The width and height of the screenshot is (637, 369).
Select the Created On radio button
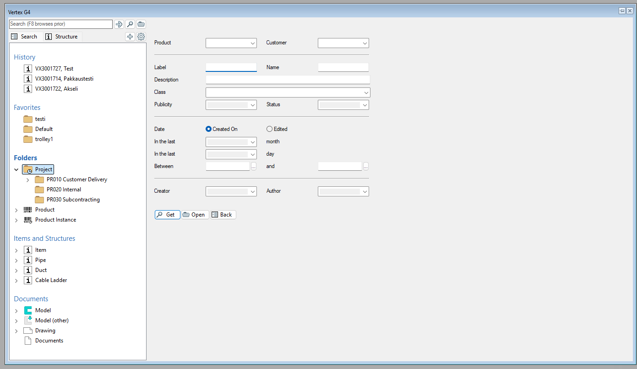point(209,129)
